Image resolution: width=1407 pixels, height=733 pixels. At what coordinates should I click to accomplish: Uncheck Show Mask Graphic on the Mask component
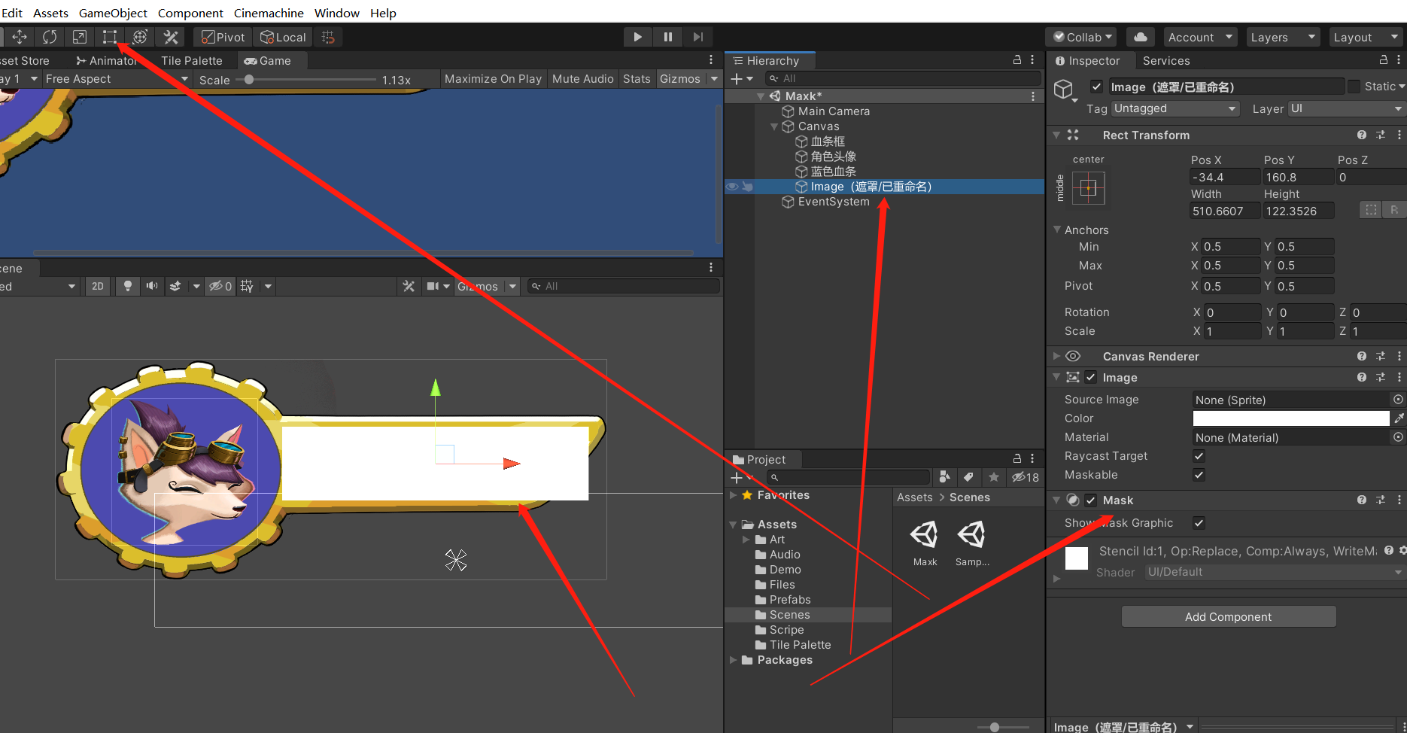pyautogui.click(x=1199, y=522)
